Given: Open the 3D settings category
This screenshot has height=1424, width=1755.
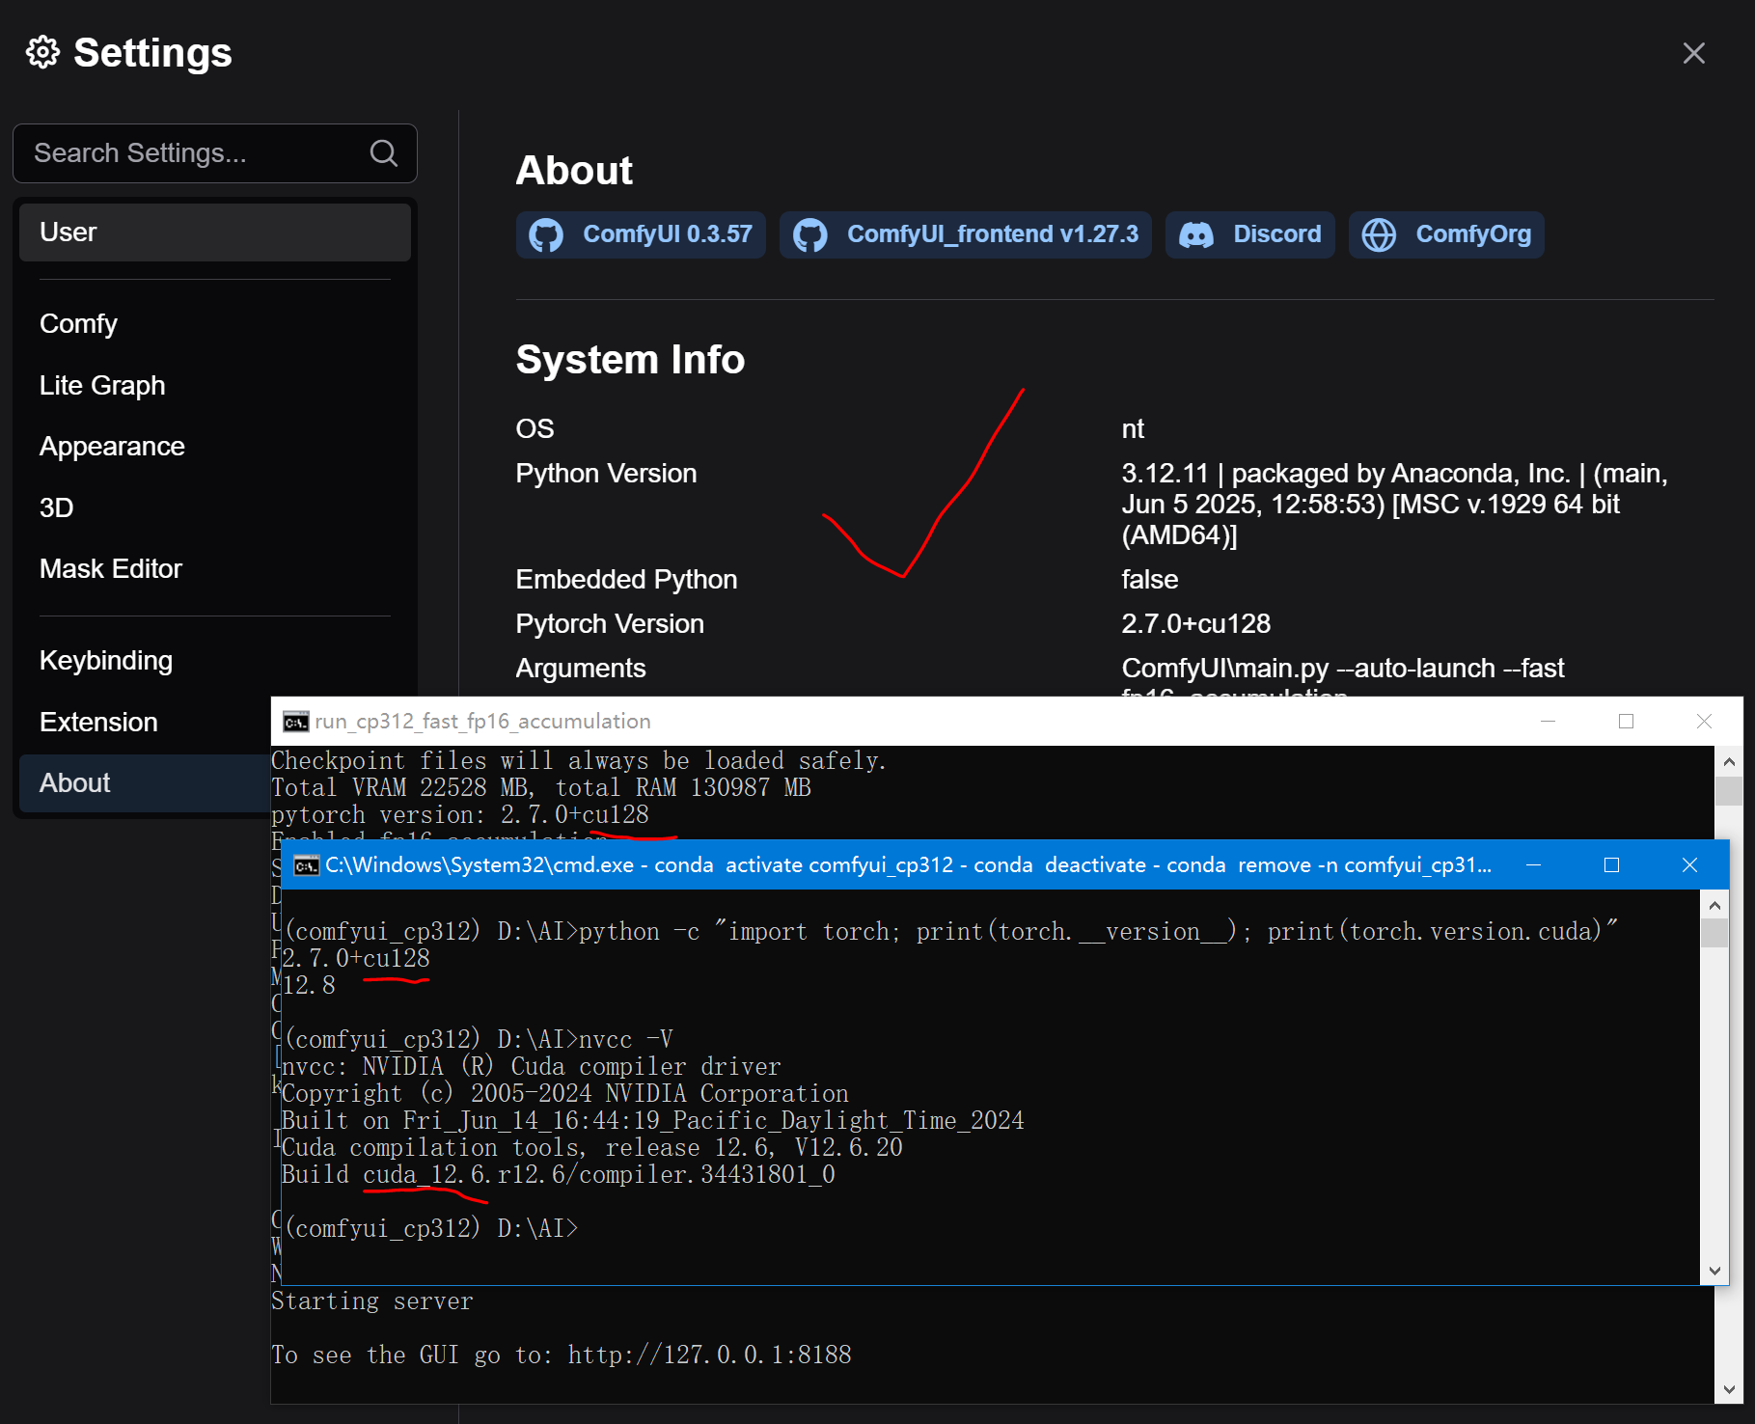Looking at the screenshot, I should click(214, 507).
